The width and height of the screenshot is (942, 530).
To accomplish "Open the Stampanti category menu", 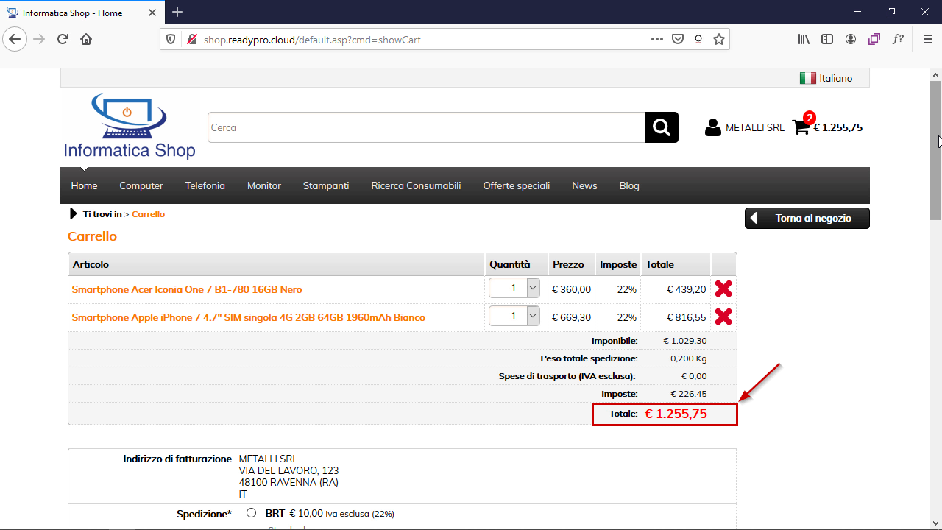I will [x=326, y=185].
